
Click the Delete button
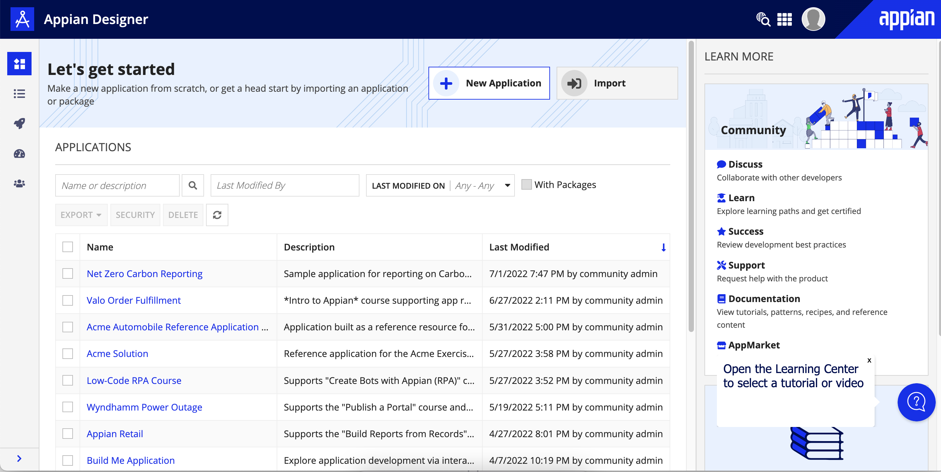point(183,215)
